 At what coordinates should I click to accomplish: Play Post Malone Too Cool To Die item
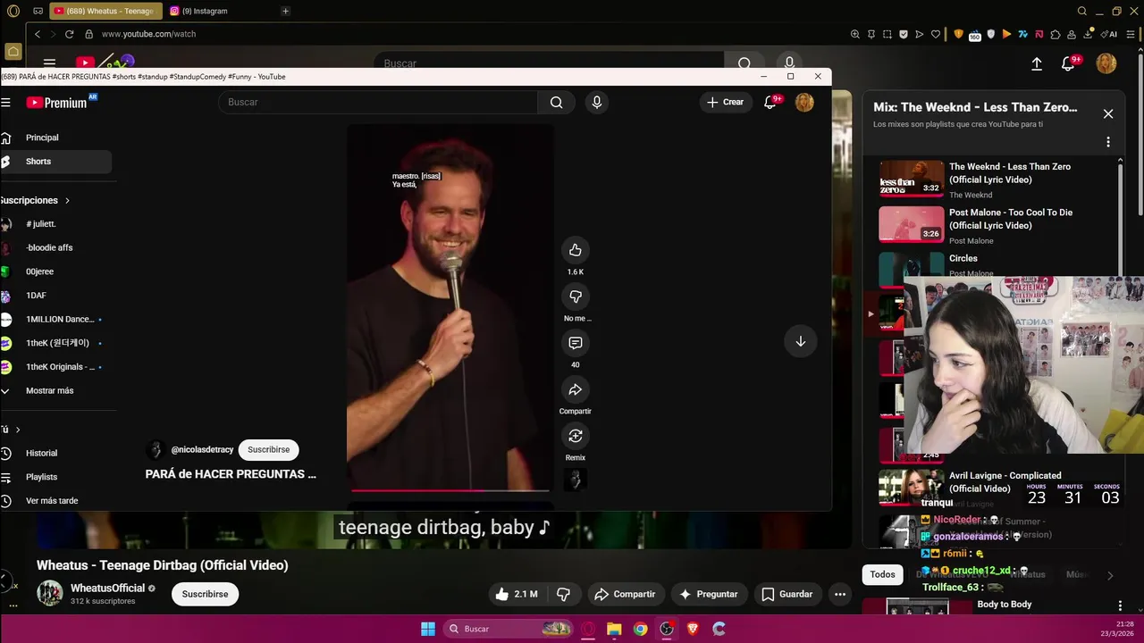[997, 225]
